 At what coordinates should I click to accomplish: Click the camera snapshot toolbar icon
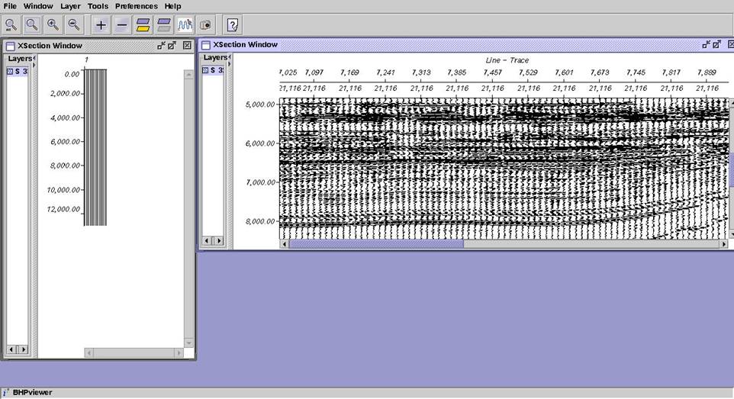205,25
